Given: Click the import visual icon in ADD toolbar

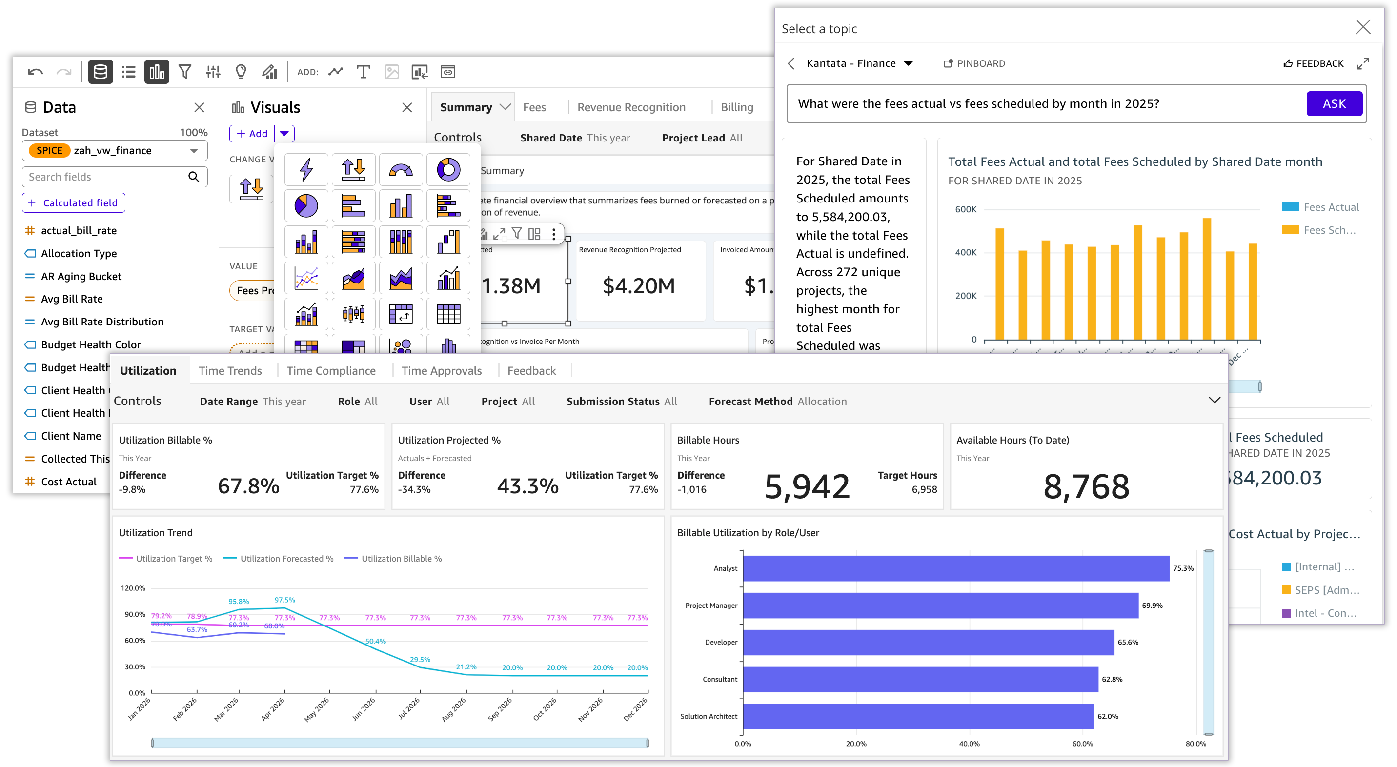Looking at the screenshot, I should [x=420, y=72].
